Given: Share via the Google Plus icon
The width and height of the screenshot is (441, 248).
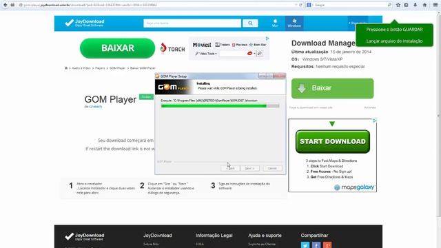Looking at the screenshot, I should click(327, 245).
